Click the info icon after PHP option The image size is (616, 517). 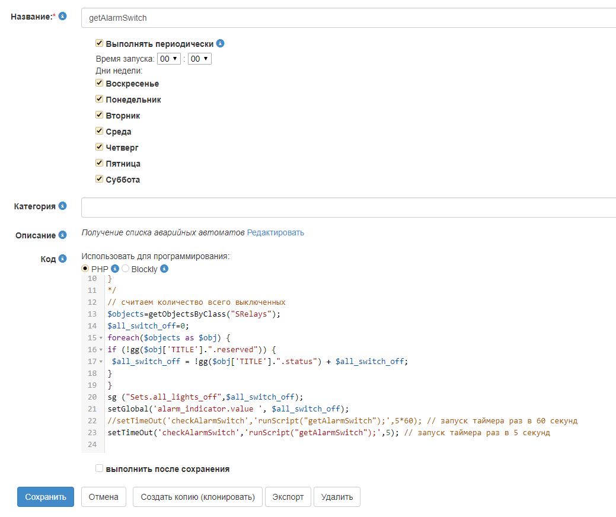pos(116,269)
